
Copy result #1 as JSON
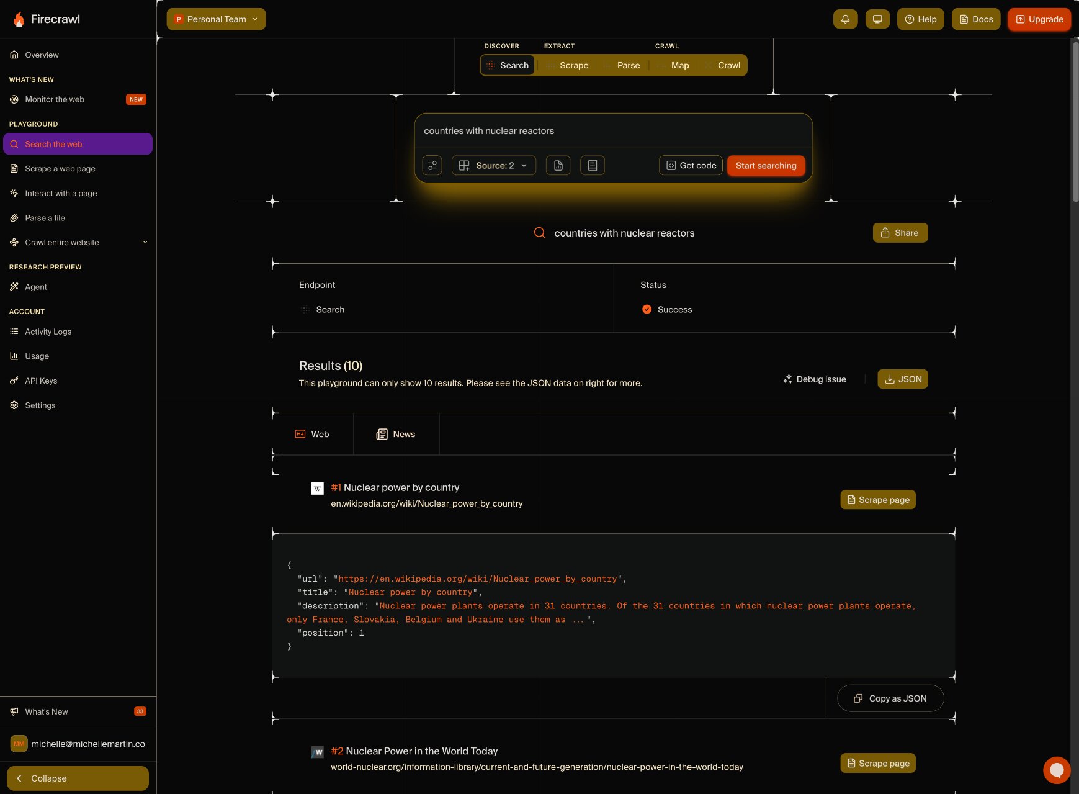890,698
